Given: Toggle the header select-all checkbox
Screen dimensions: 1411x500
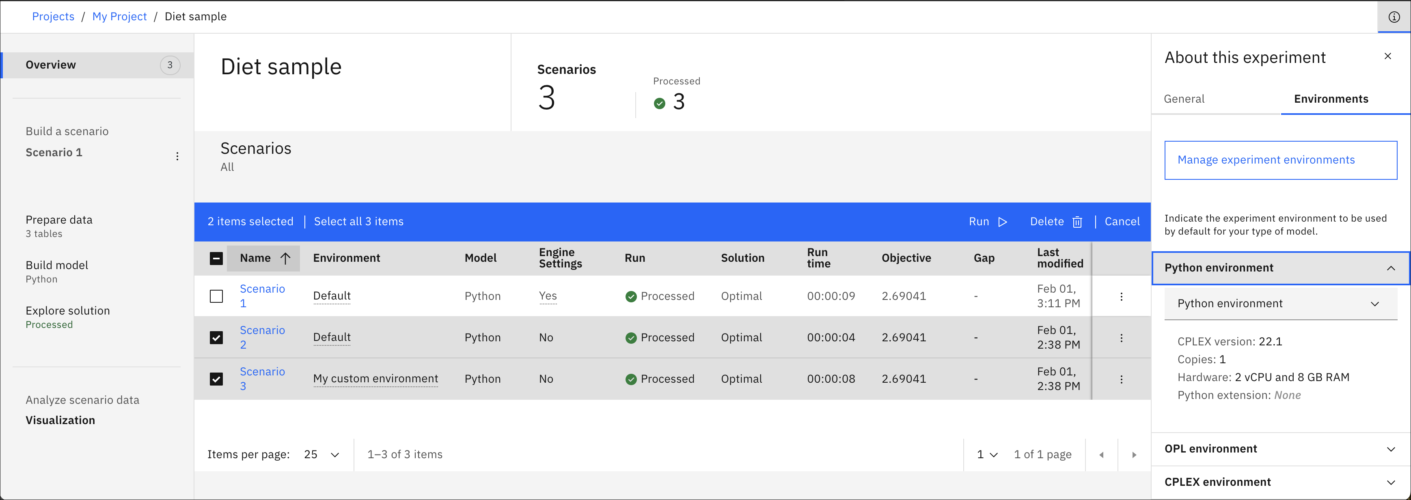Looking at the screenshot, I should click(x=216, y=259).
